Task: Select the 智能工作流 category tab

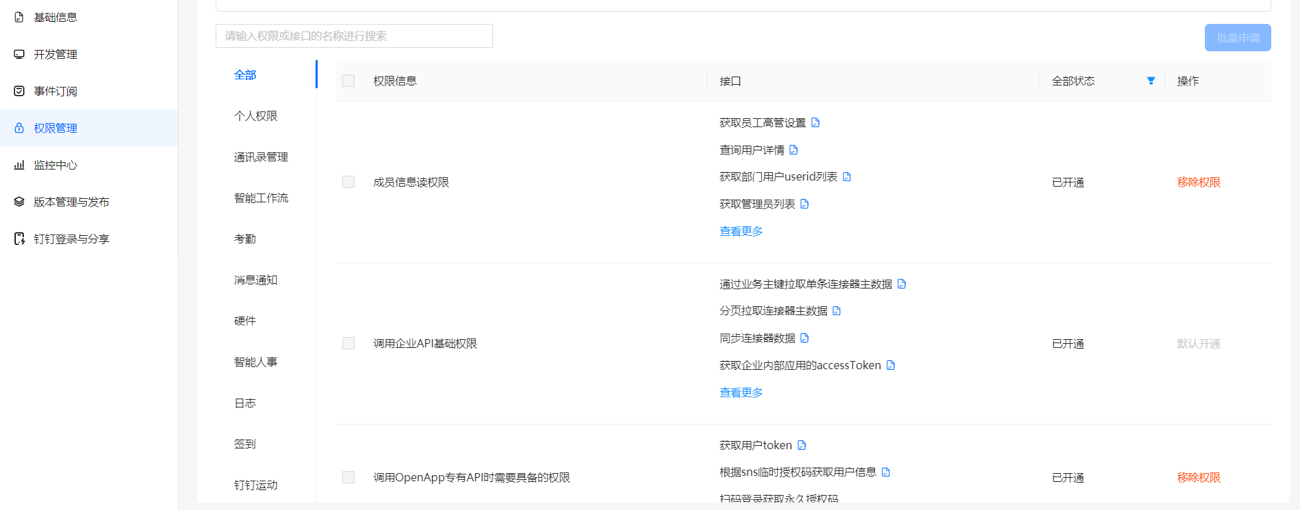Action: [261, 198]
